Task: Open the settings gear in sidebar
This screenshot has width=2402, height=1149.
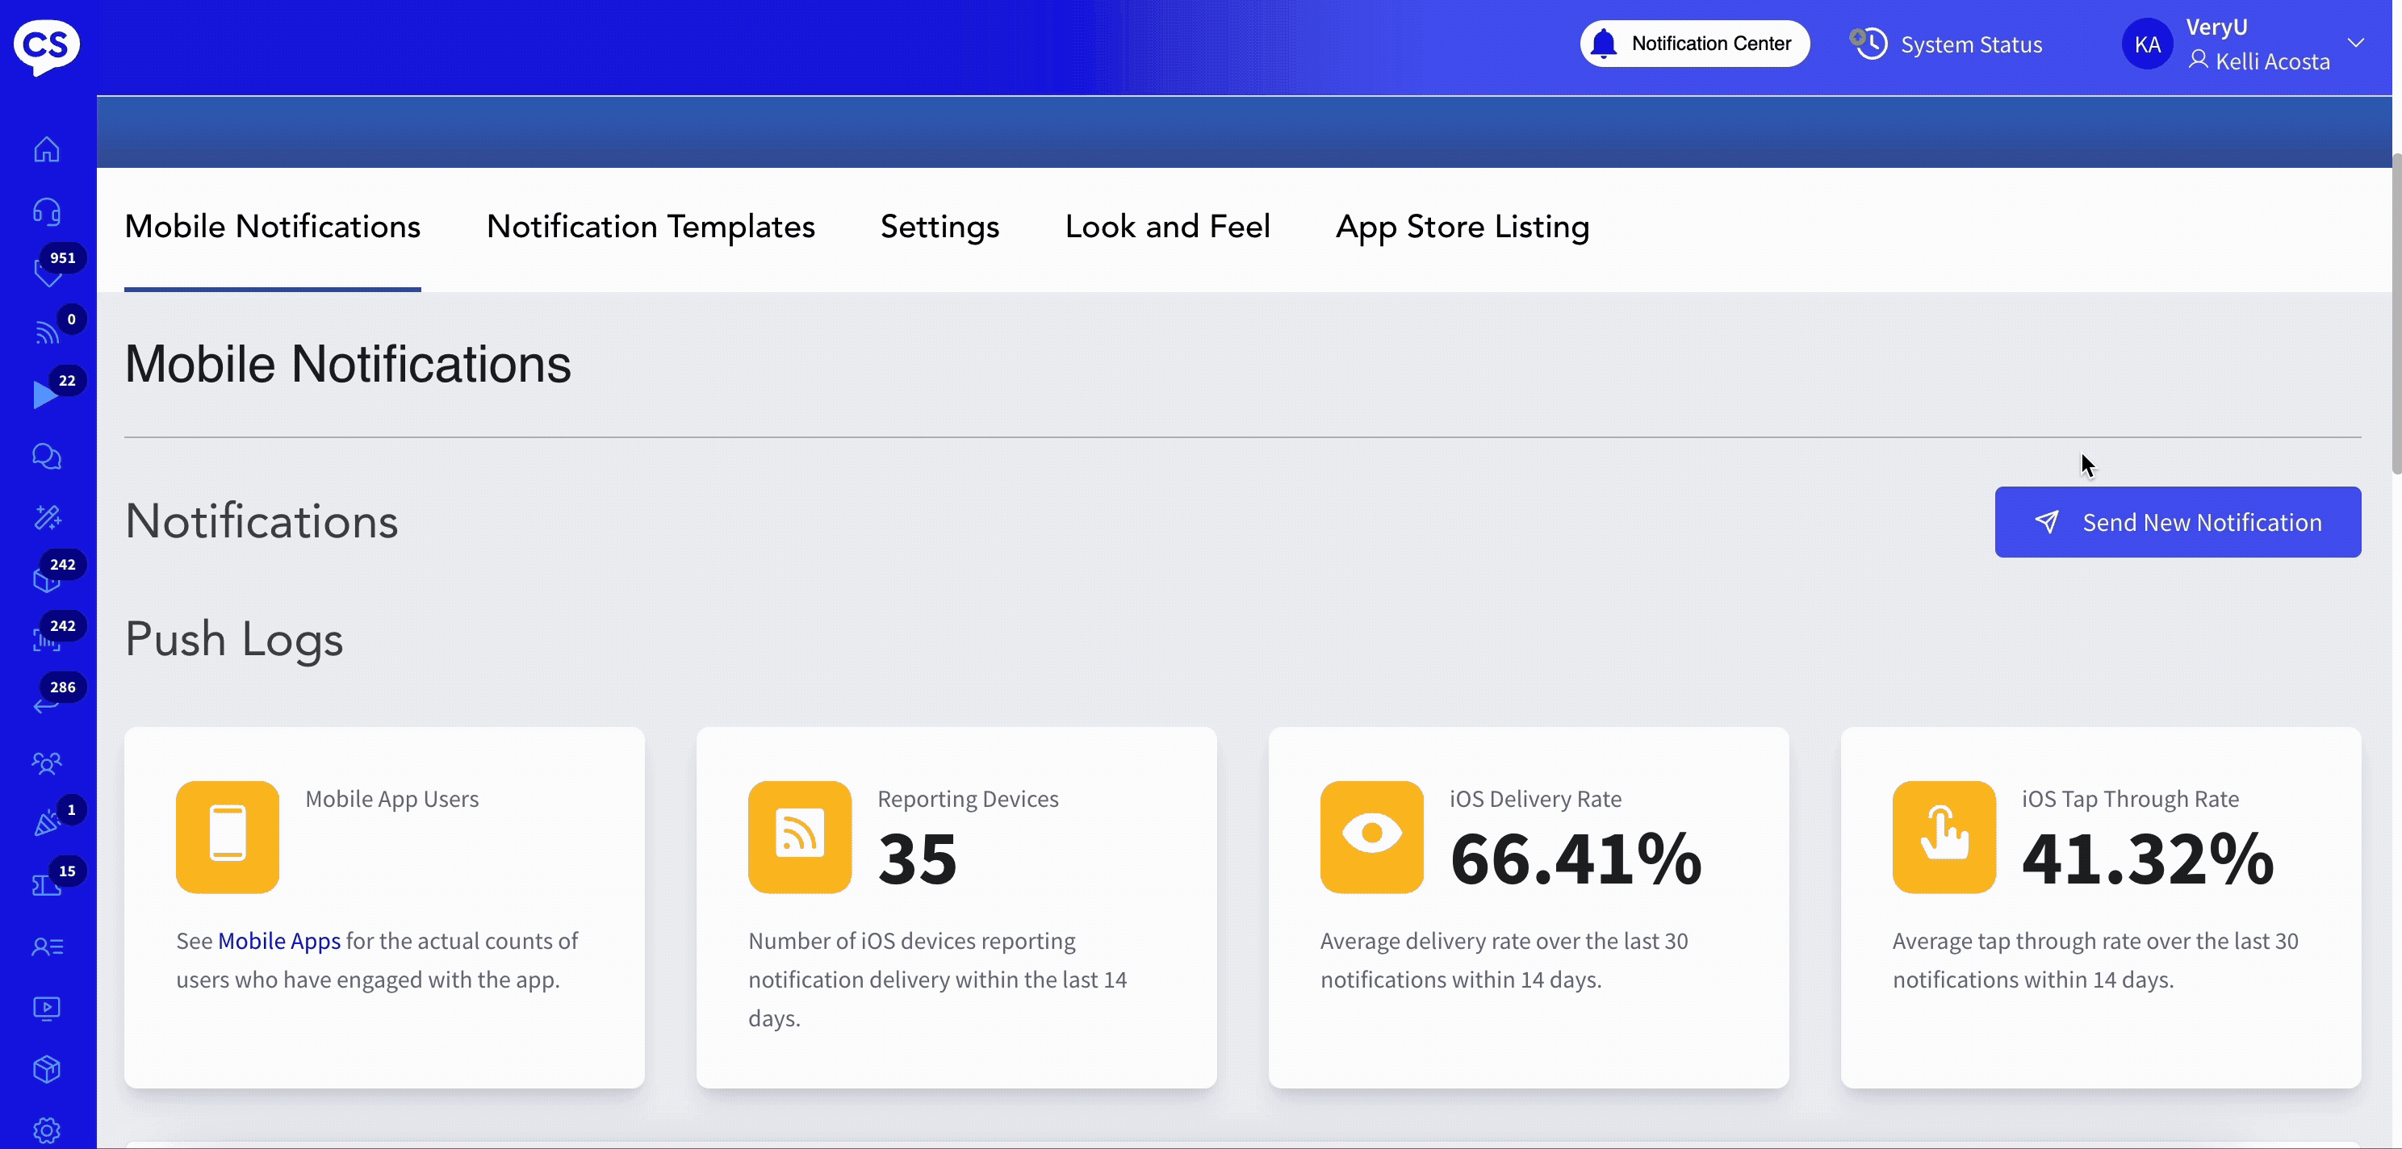Action: 47,1130
